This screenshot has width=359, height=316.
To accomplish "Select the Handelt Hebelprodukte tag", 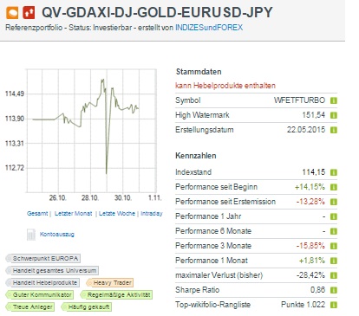I will pos(42,282).
